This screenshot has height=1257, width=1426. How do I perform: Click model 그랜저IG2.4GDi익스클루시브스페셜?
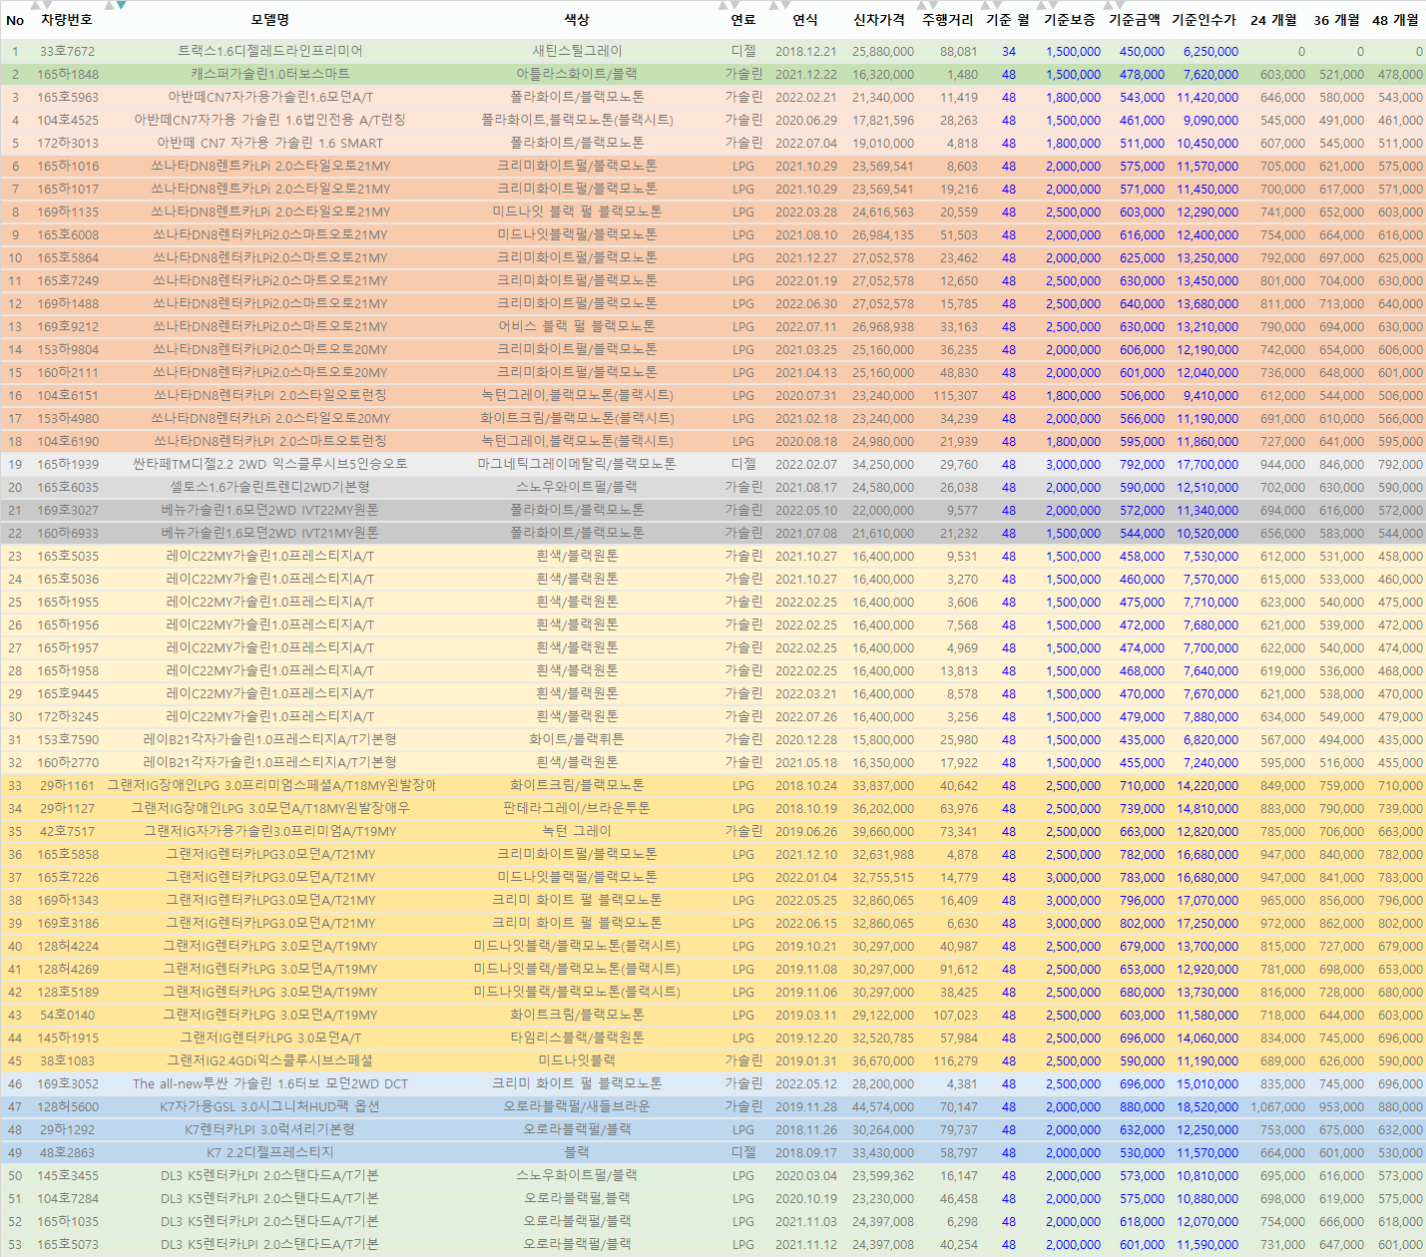pos(270,1060)
